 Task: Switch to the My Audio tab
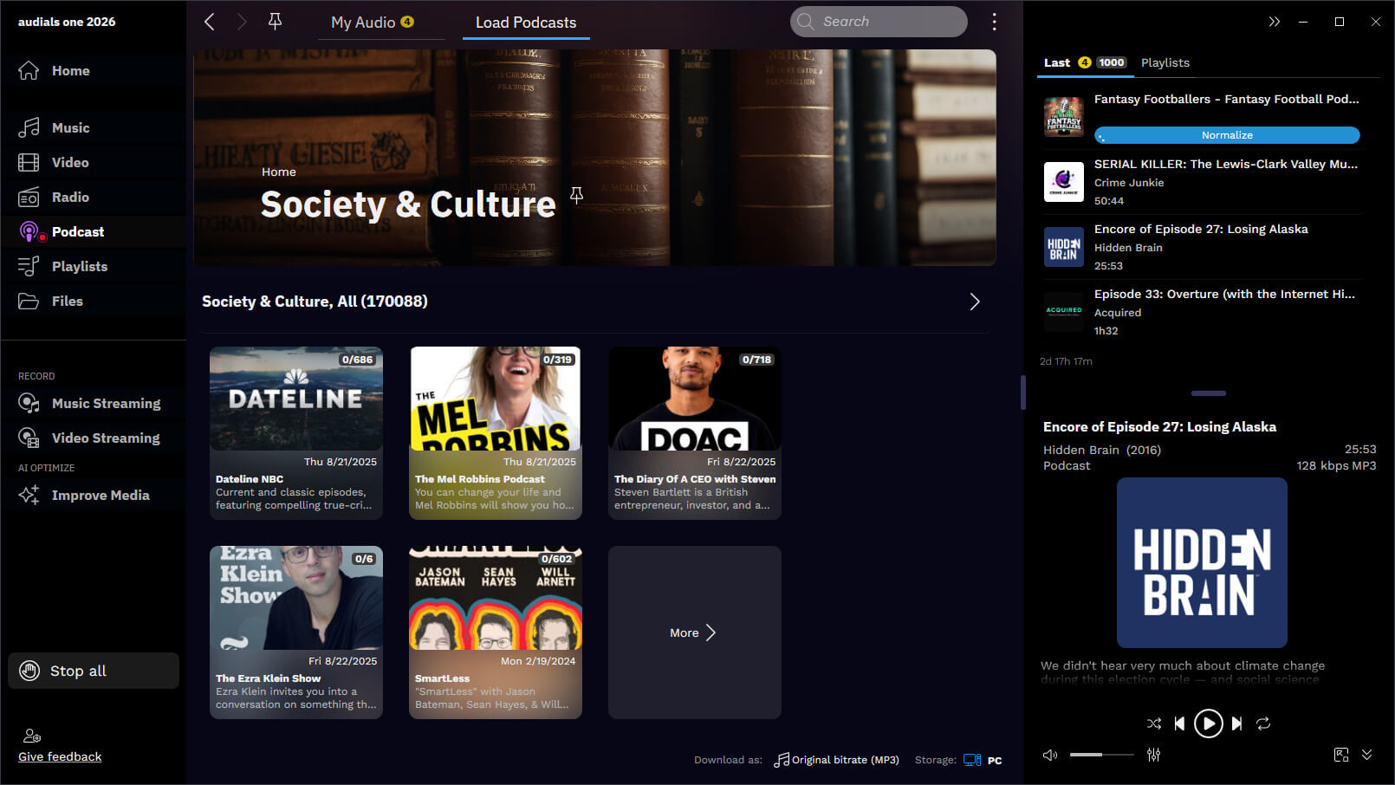[x=372, y=23]
